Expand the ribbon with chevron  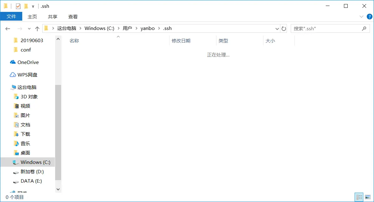(361, 17)
